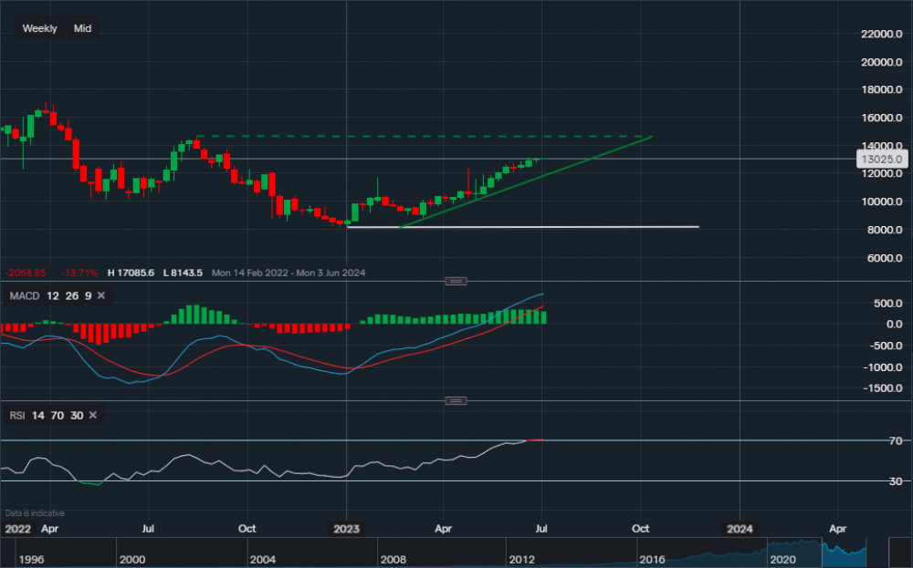This screenshot has width=913, height=568.
Task: Click the current price tag showing 13025.0
Action: pyautogui.click(x=880, y=159)
